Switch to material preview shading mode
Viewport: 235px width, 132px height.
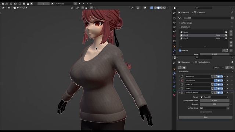click(x=162, y=8)
